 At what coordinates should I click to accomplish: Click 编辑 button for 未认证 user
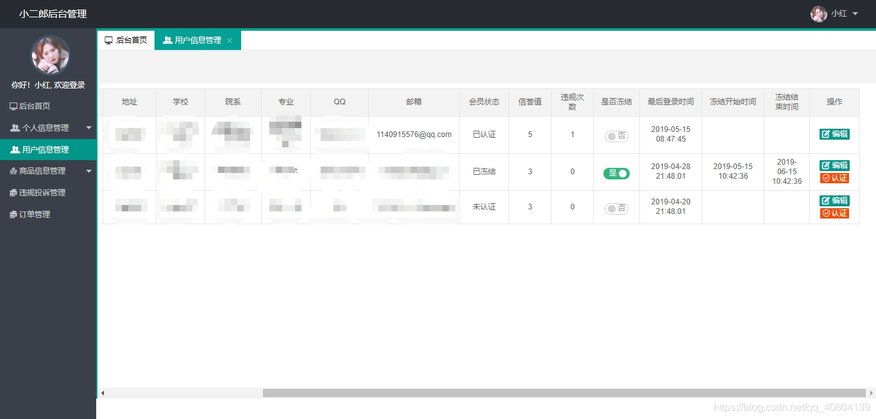[834, 201]
